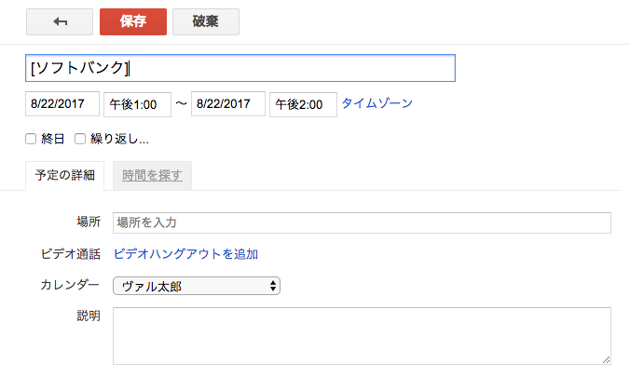This screenshot has height=377, width=630.
Task: Select the 予定の詳細 tab
Action: 64,175
